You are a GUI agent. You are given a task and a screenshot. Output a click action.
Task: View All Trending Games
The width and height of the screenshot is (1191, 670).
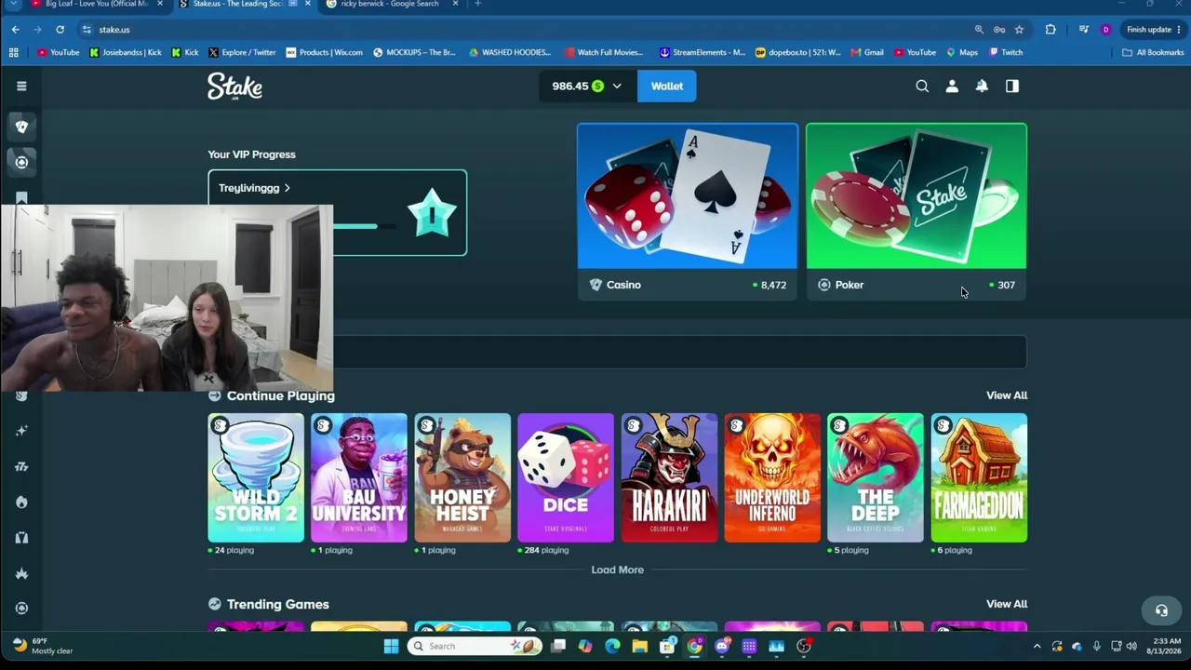point(1007,604)
